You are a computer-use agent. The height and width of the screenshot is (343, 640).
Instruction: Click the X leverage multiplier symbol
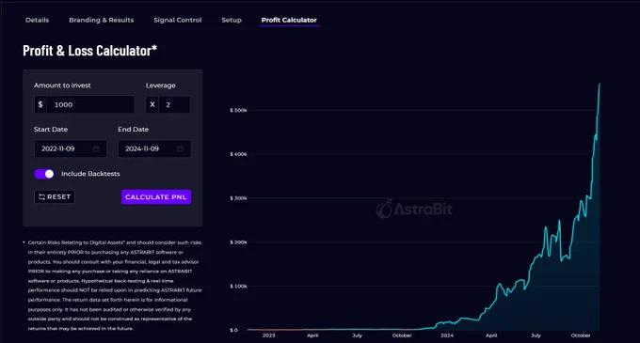[152, 104]
